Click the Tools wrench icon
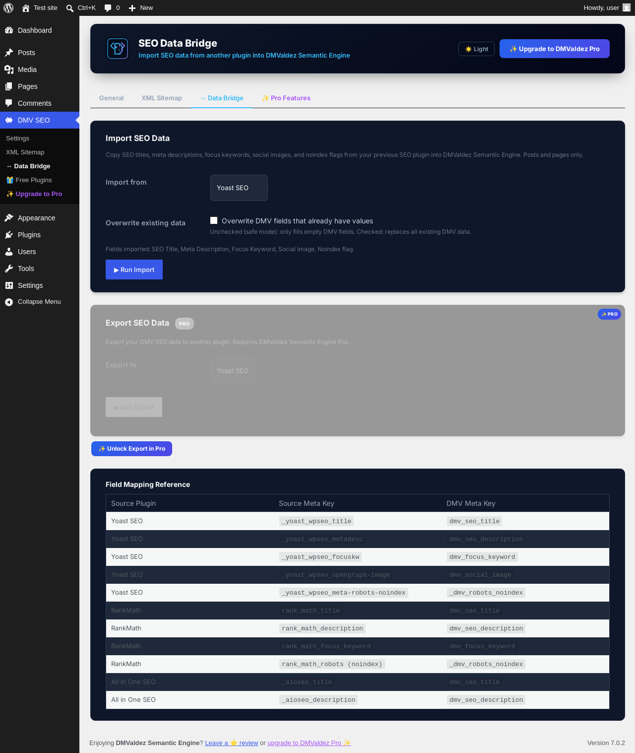The image size is (635, 753). [x=9, y=269]
